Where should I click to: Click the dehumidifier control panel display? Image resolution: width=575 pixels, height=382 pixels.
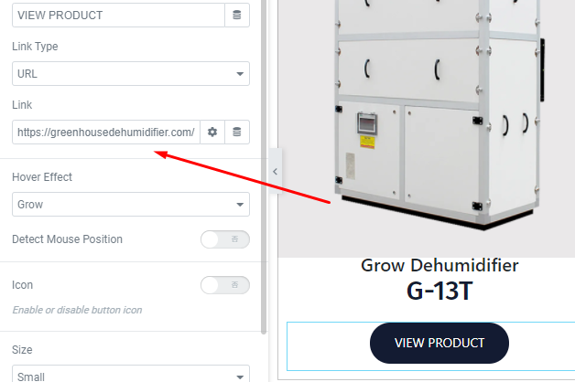click(367, 123)
